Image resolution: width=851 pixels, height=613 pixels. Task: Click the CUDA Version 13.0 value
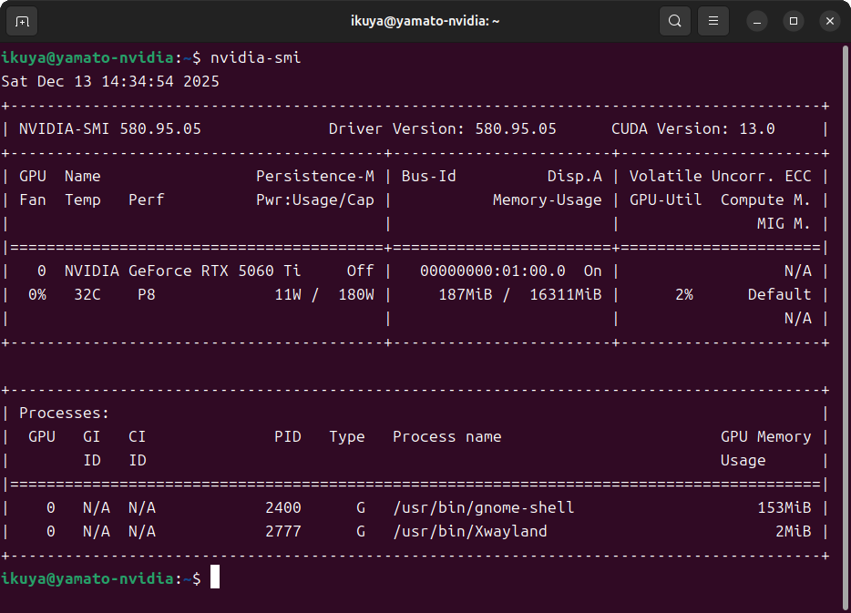coord(756,128)
